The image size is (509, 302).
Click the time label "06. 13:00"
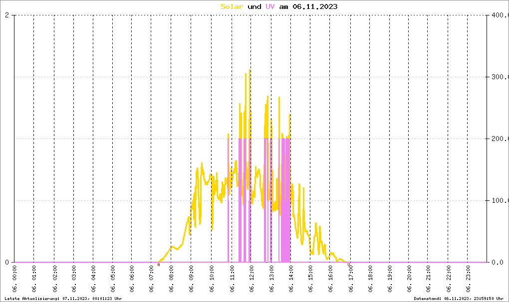pos(271,279)
